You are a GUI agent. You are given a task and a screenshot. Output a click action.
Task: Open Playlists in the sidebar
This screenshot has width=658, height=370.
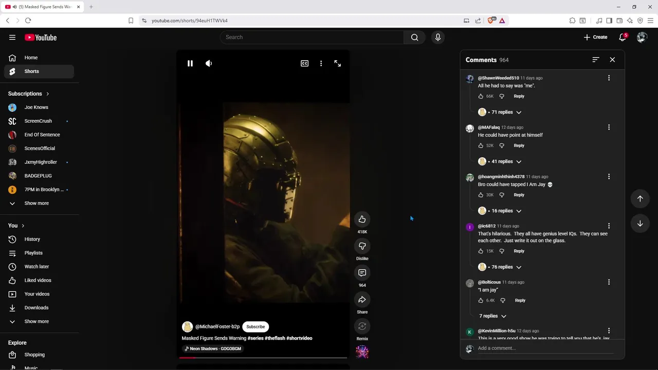39,253
